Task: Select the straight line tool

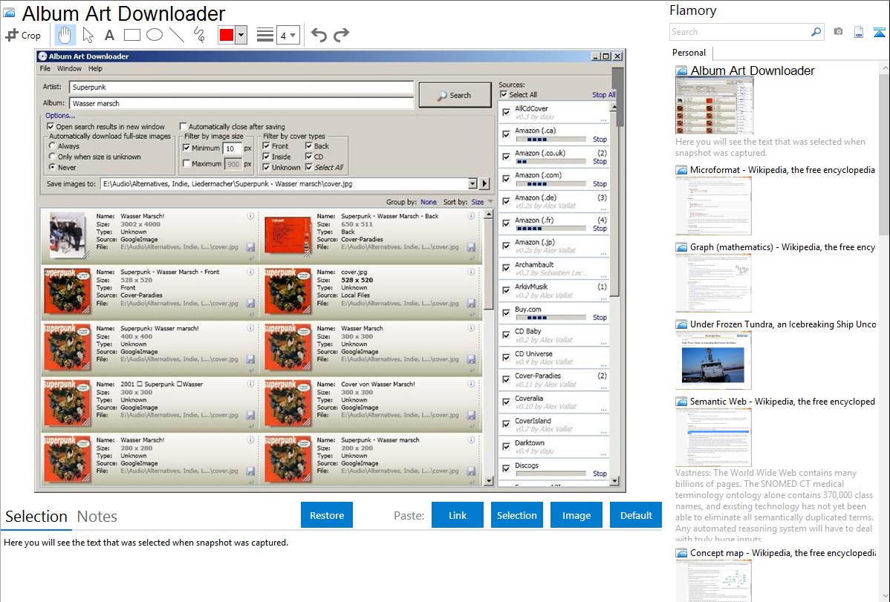Action: coord(177,35)
